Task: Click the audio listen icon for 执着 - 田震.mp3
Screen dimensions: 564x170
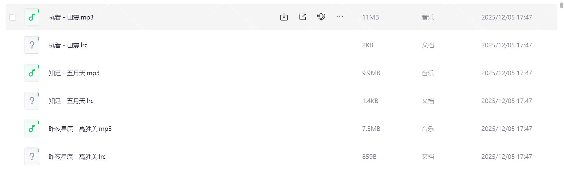Action: [321, 17]
